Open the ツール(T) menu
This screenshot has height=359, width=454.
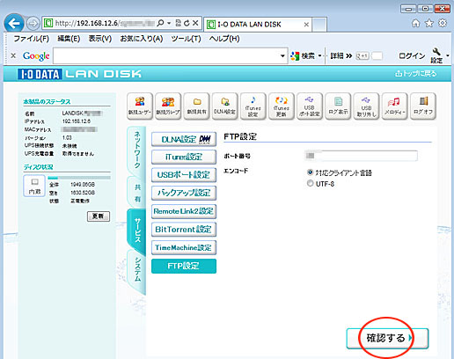pos(186,39)
